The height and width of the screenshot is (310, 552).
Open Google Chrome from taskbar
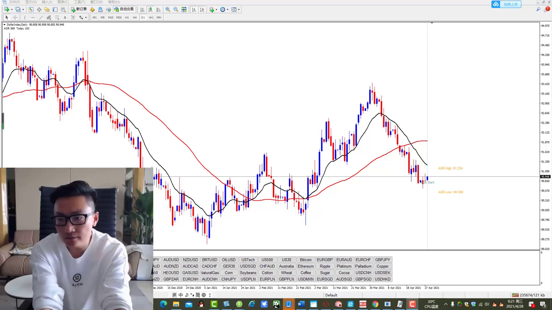pos(375,304)
